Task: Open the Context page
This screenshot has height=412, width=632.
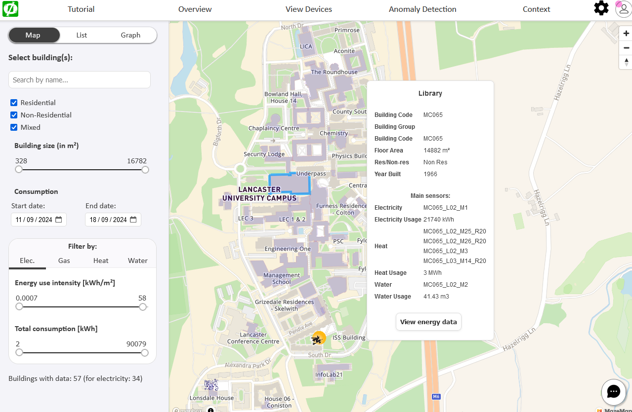Action: click(537, 9)
